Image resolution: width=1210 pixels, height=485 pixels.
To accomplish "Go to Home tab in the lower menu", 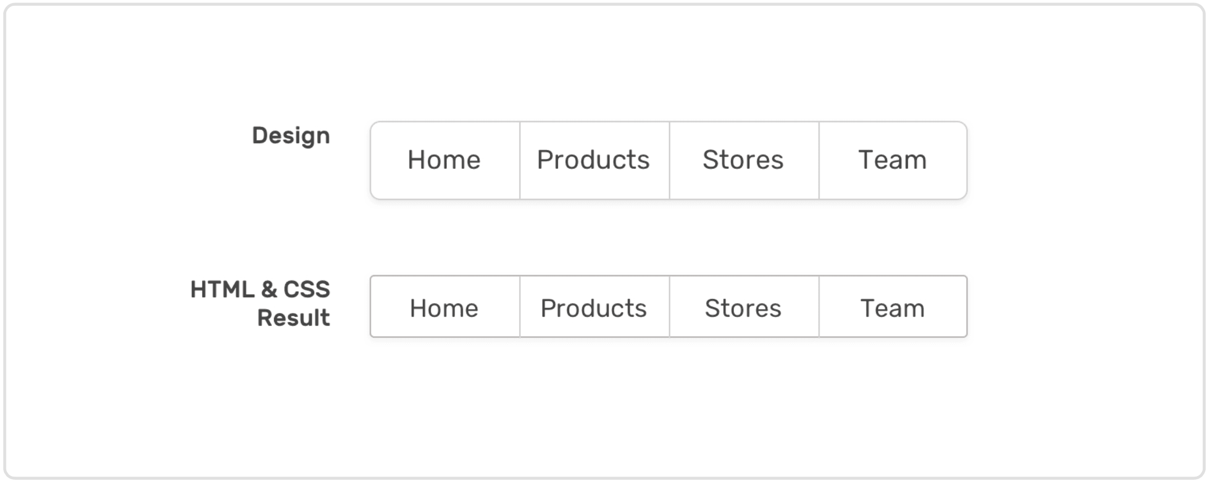I will [x=445, y=308].
